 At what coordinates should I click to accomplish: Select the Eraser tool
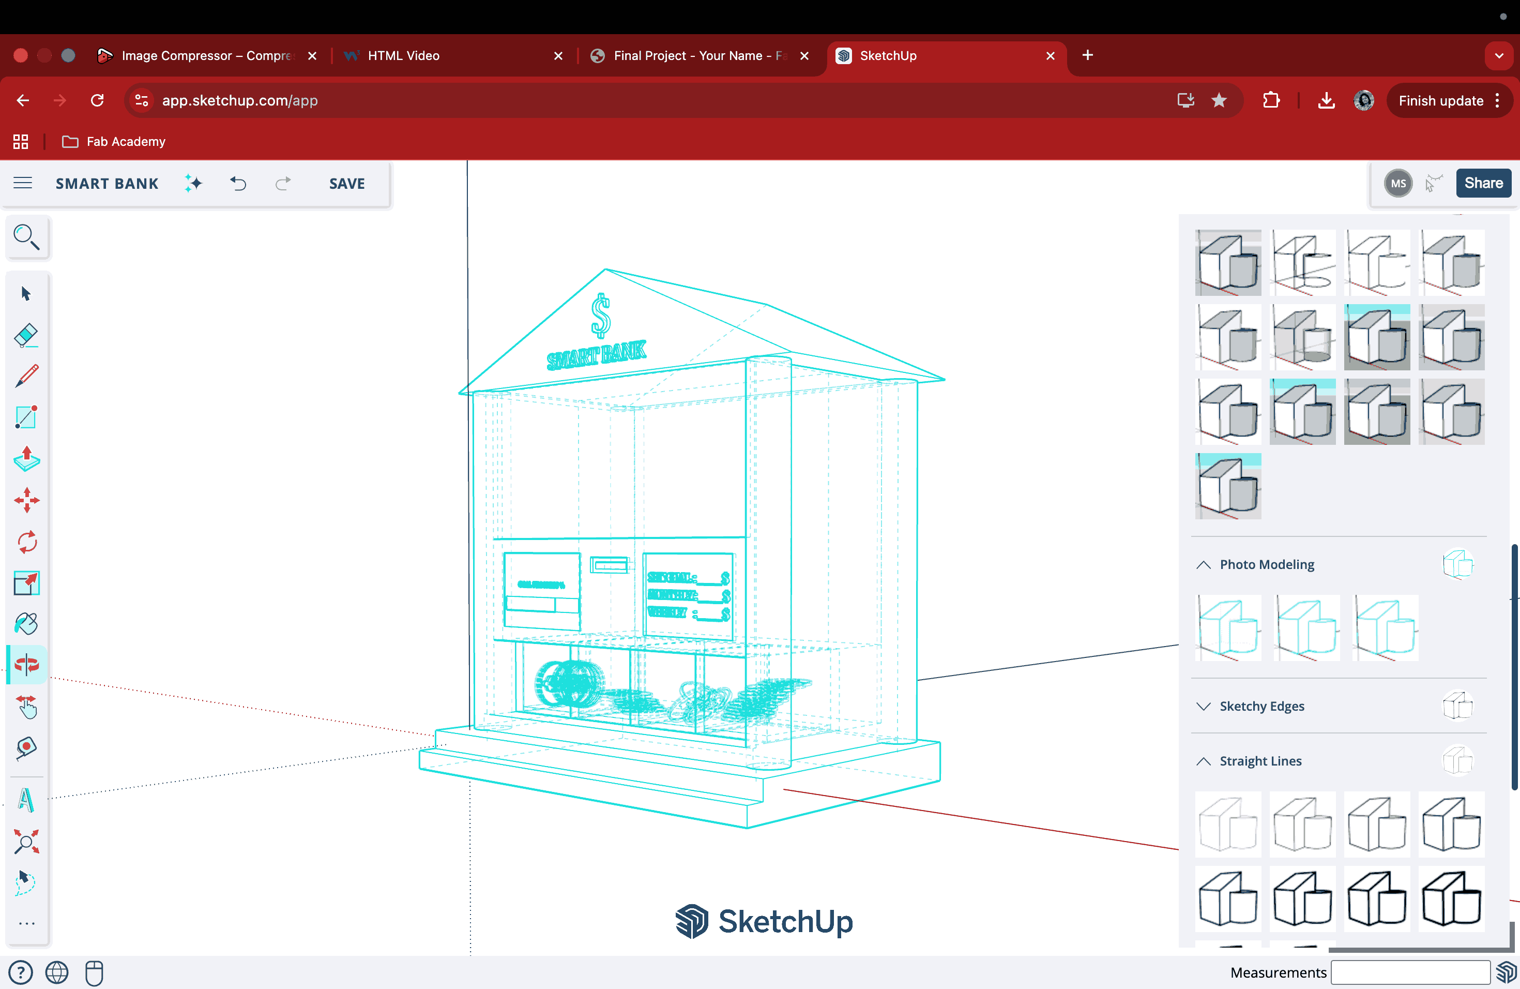pyautogui.click(x=26, y=335)
